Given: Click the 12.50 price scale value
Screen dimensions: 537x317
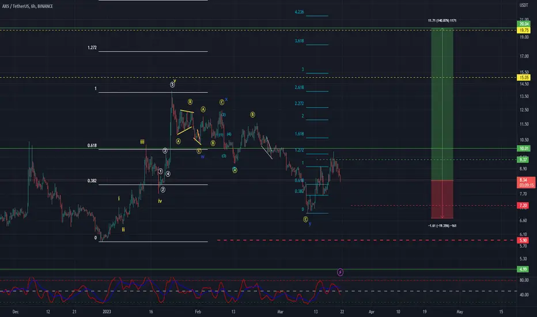Looking at the screenshot, I should 524,110.
